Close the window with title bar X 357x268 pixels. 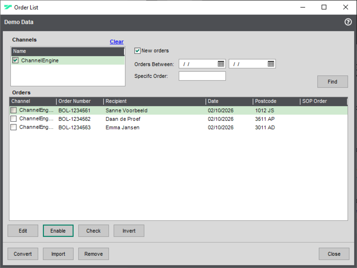(x=346, y=7)
